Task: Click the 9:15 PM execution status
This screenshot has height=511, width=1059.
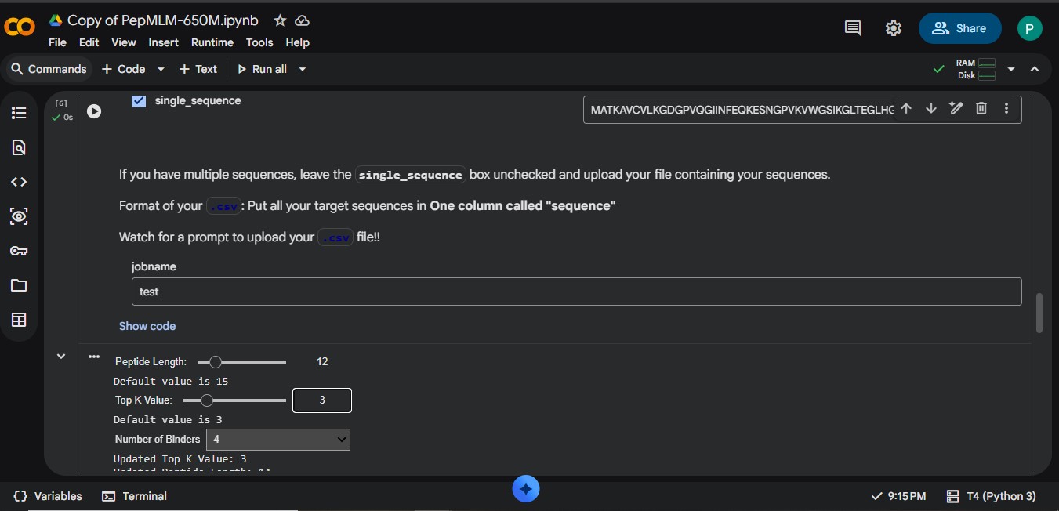Action: click(x=899, y=496)
